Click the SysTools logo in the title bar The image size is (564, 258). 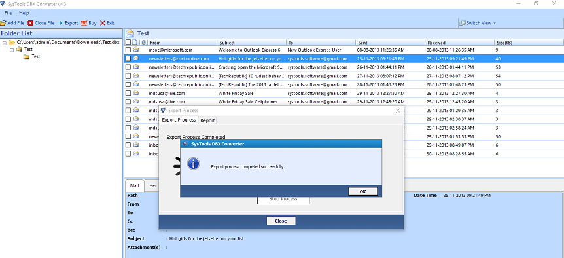click(x=3, y=3)
